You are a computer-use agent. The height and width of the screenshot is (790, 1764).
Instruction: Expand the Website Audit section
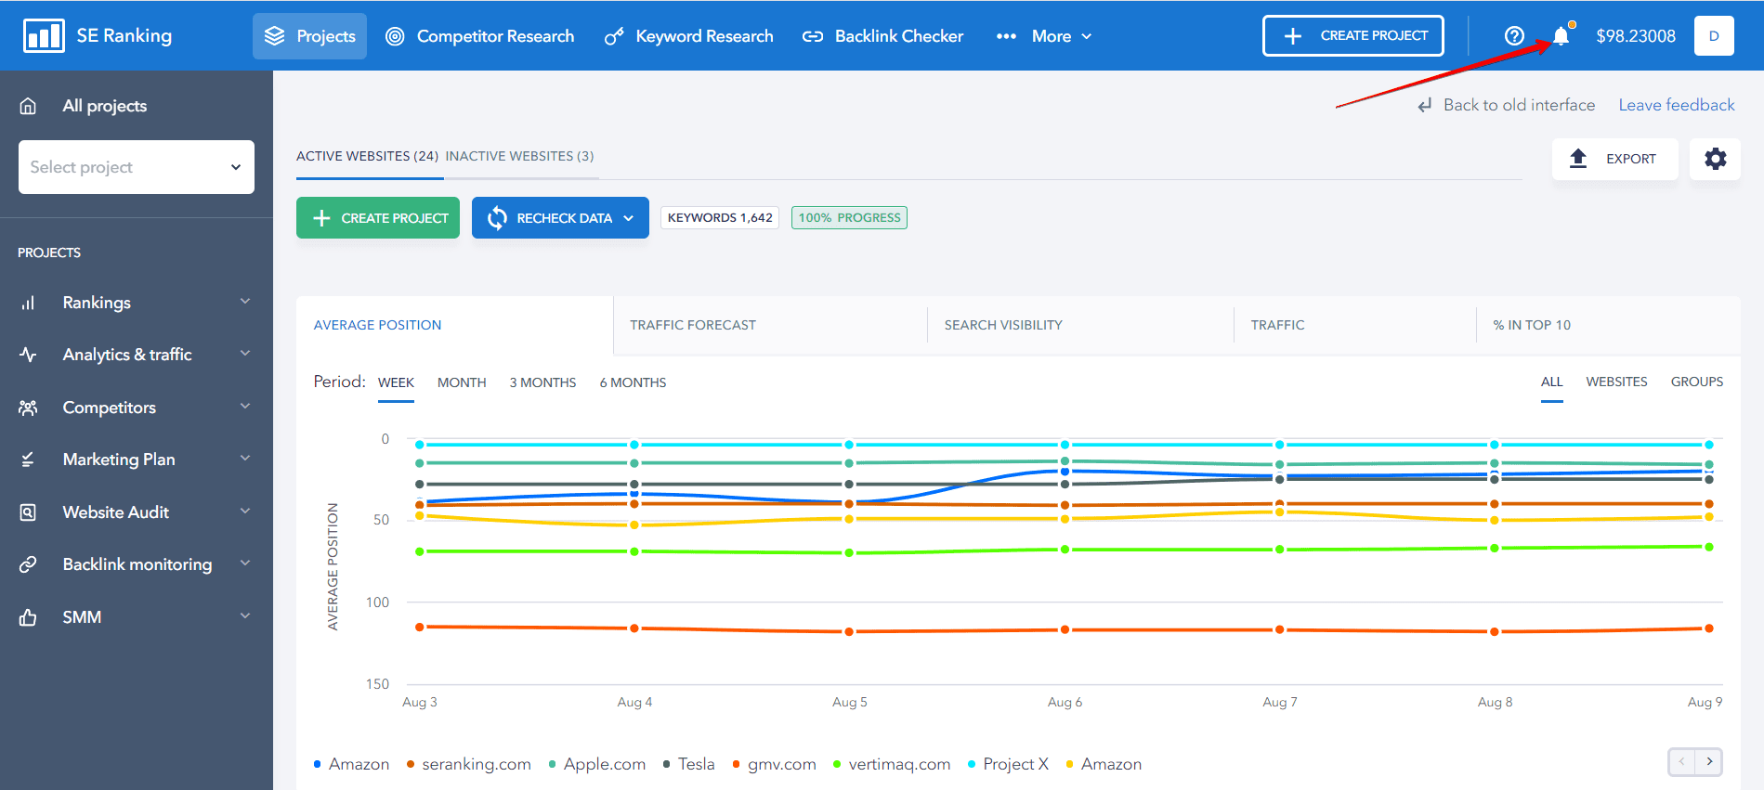tap(245, 512)
